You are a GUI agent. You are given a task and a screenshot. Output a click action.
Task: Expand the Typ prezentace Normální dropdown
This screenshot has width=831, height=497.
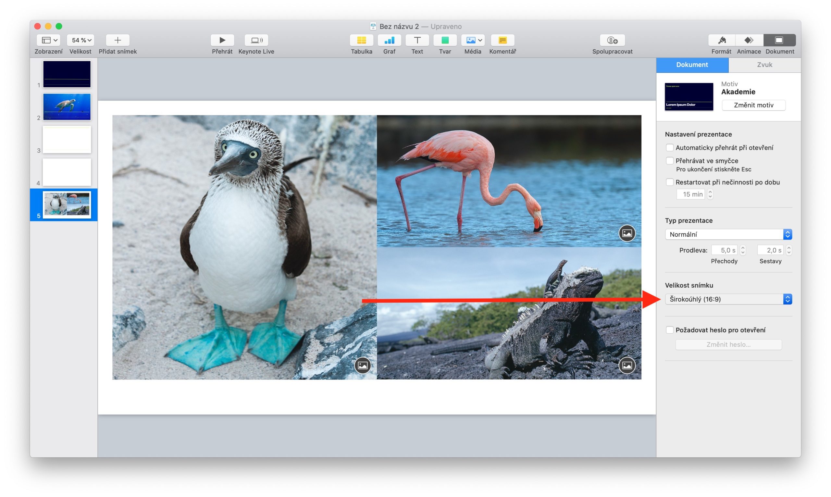click(728, 234)
